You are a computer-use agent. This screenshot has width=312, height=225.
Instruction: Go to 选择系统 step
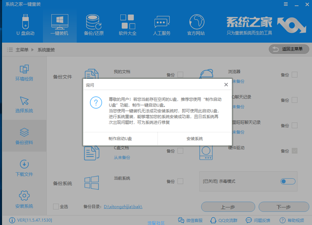pyautogui.click(x=24, y=104)
